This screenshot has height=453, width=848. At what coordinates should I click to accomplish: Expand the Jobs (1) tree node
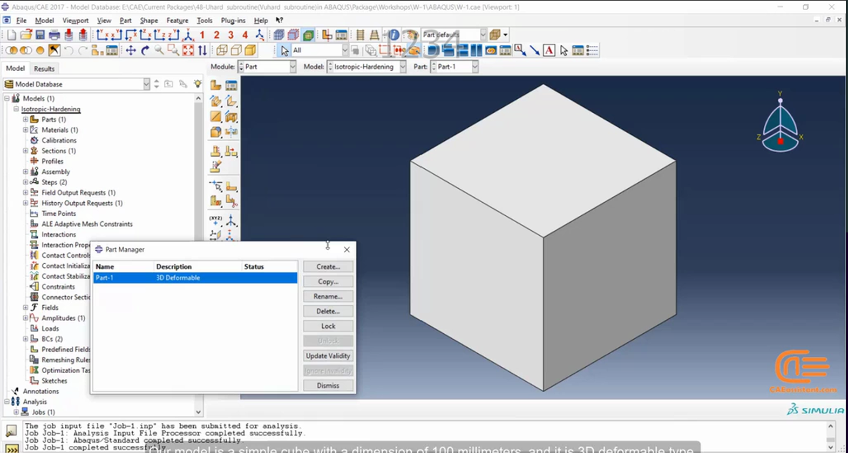pos(16,412)
